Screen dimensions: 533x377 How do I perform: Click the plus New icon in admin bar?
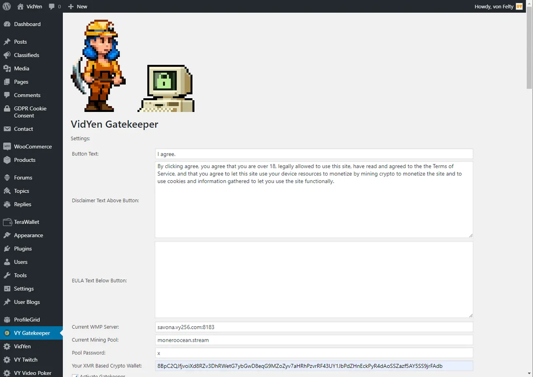click(x=71, y=7)
